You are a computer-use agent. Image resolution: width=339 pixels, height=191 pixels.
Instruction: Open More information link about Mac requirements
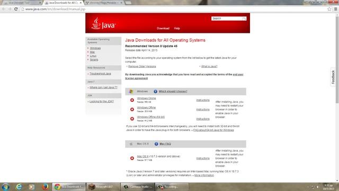[204, 176]
